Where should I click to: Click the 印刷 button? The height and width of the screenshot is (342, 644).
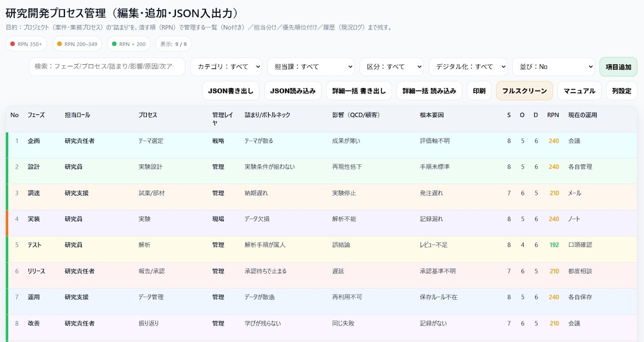(479, 91)
